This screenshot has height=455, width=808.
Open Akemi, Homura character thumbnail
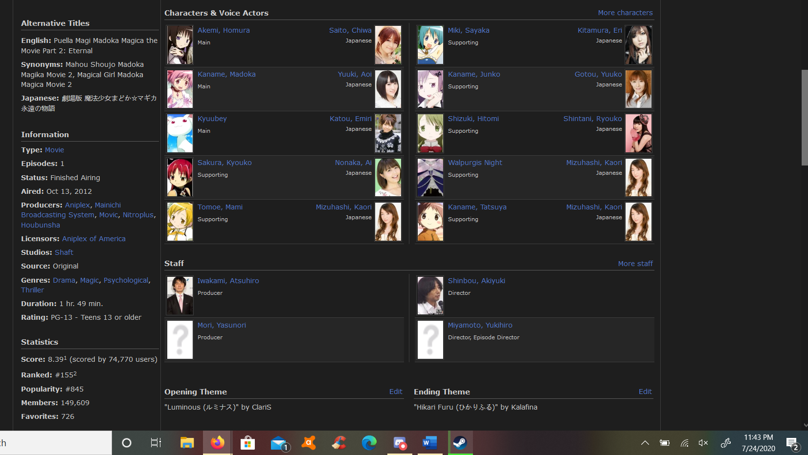click(x=180, y=45)
